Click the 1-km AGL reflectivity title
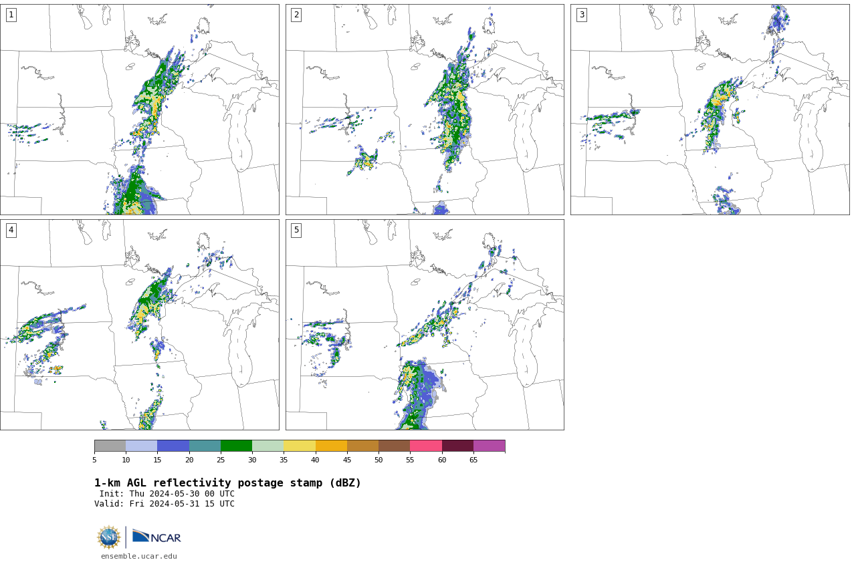856x564 pixels. coord(227,482)
